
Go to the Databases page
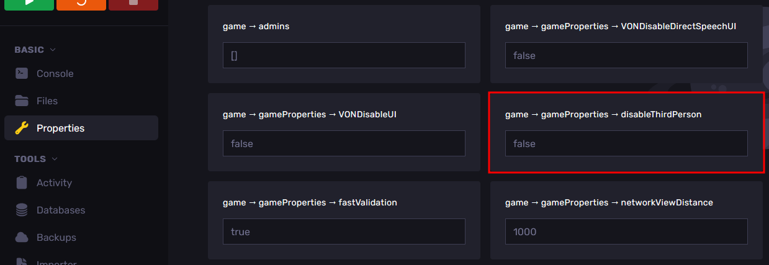61,210
